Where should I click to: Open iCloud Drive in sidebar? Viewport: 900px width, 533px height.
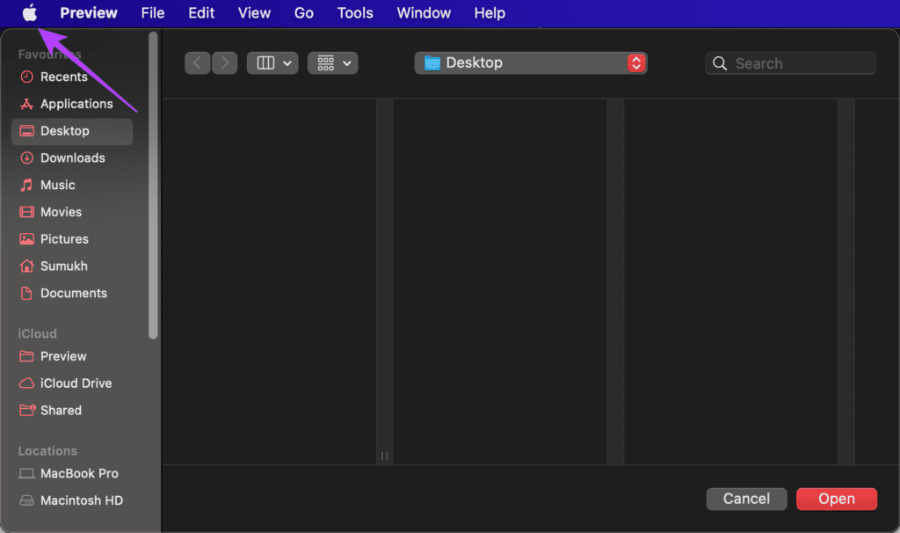click(76, 383)
